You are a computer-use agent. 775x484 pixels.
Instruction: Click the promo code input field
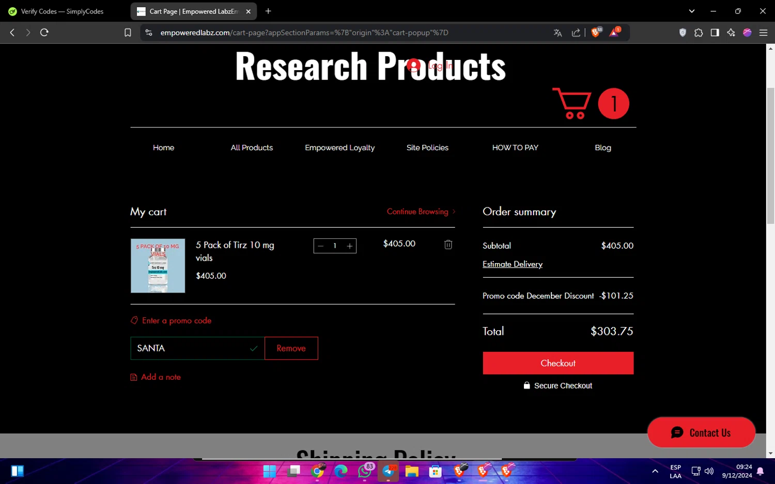197,348
